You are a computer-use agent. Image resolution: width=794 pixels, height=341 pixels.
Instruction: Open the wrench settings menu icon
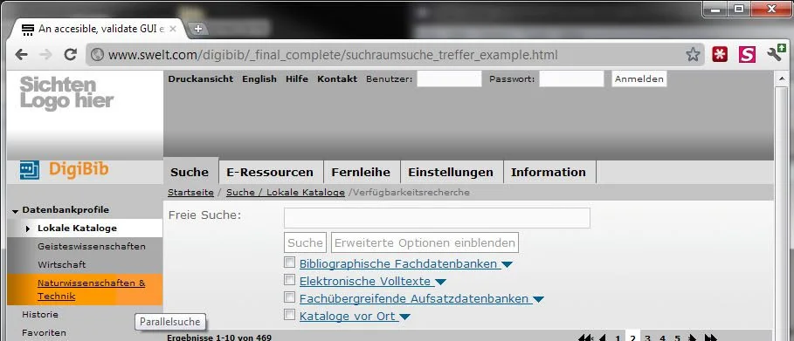click(776, 52)
